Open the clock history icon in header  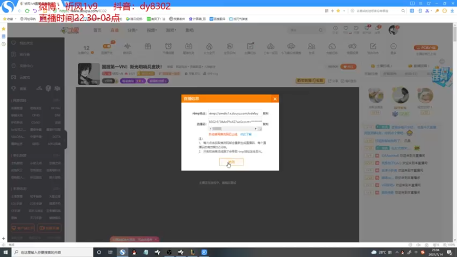(335, 29)
